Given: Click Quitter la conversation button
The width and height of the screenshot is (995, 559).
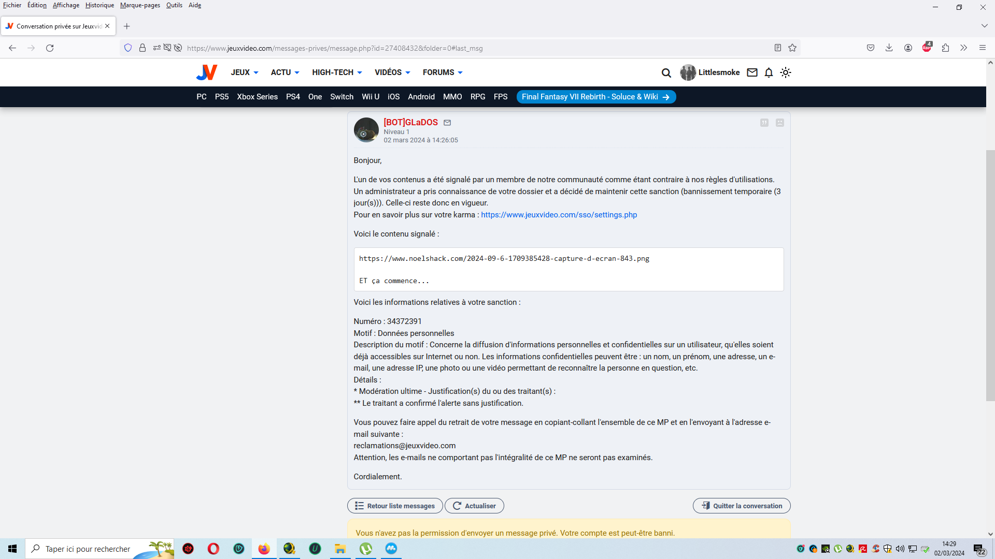Looking at the screenshot, I should tap(742, 506).
